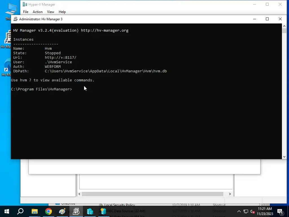Maximize the Hv Manager 3 console window
The height and width of the screenshot is (217, 289).
(x=267, y=19)
